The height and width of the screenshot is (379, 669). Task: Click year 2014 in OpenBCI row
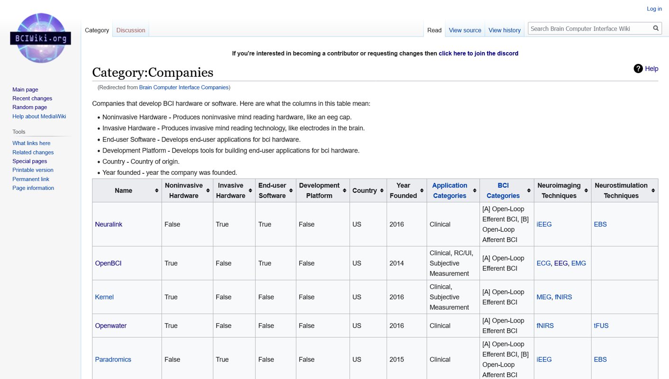tap(397, 263)
